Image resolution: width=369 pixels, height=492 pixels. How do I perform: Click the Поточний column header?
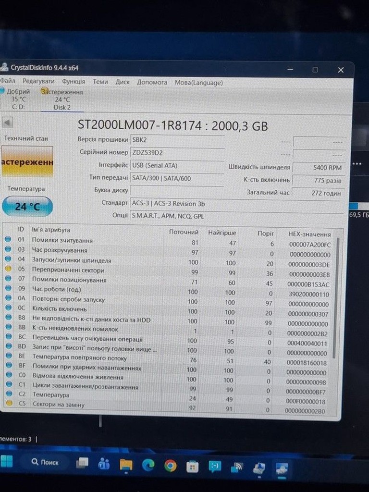tap(184, 232)
